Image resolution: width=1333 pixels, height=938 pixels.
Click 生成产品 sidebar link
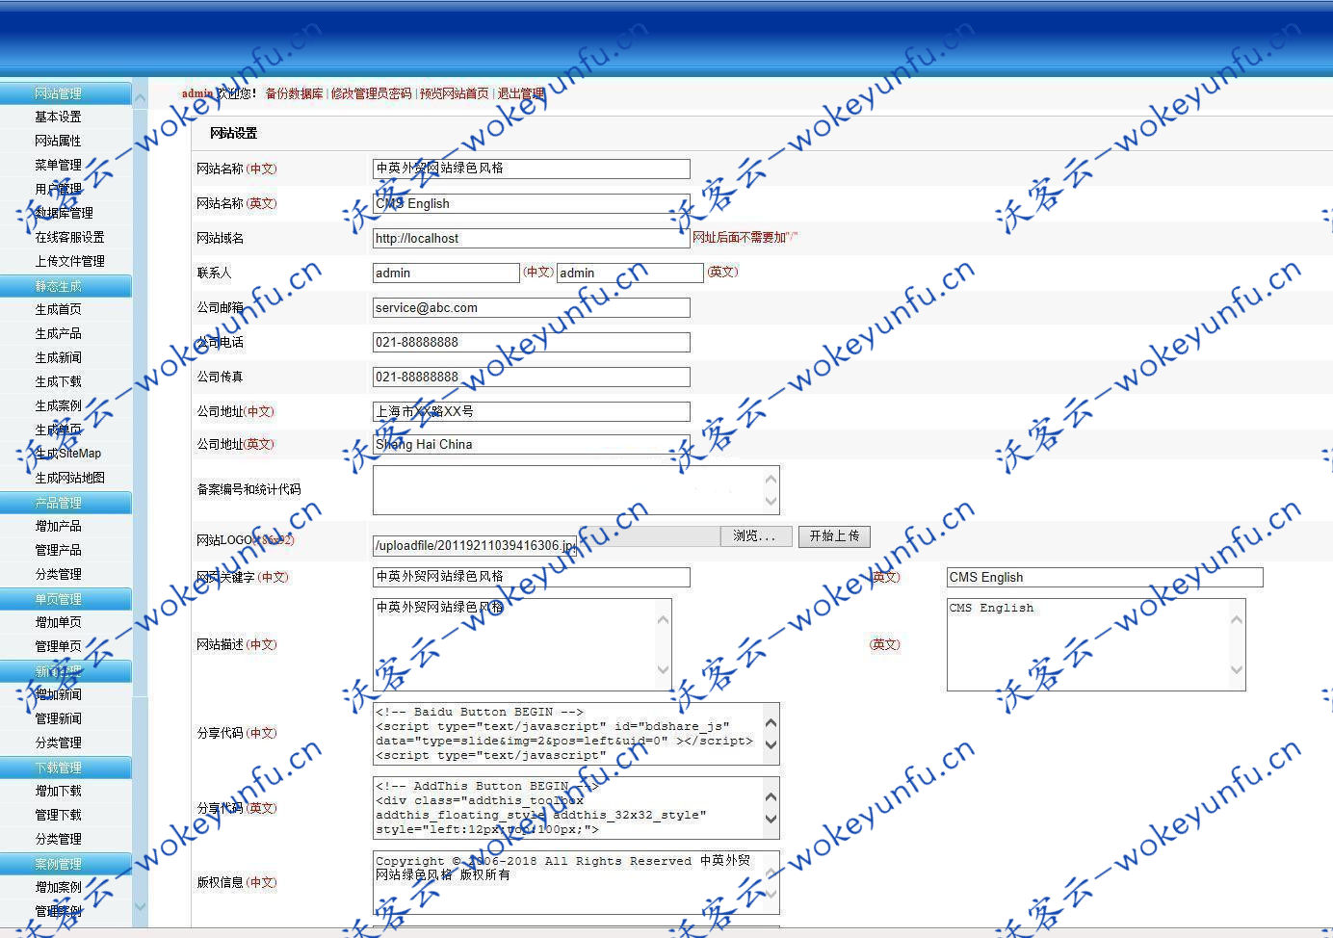point(58,333)
